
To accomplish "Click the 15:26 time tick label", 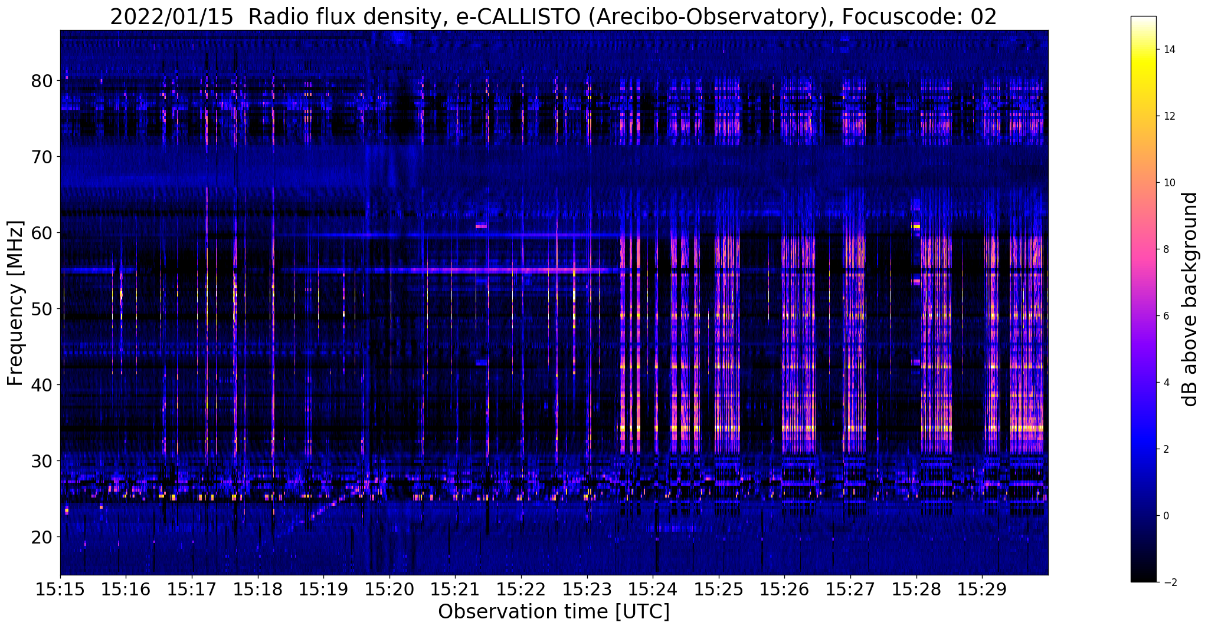I will pos(784,590).
